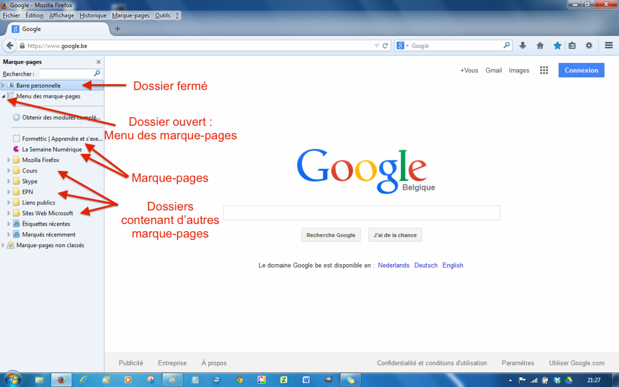The width and height of the screenshot is (619, 387).
Task: Click the Google main search field
Action: click(362, 213)
